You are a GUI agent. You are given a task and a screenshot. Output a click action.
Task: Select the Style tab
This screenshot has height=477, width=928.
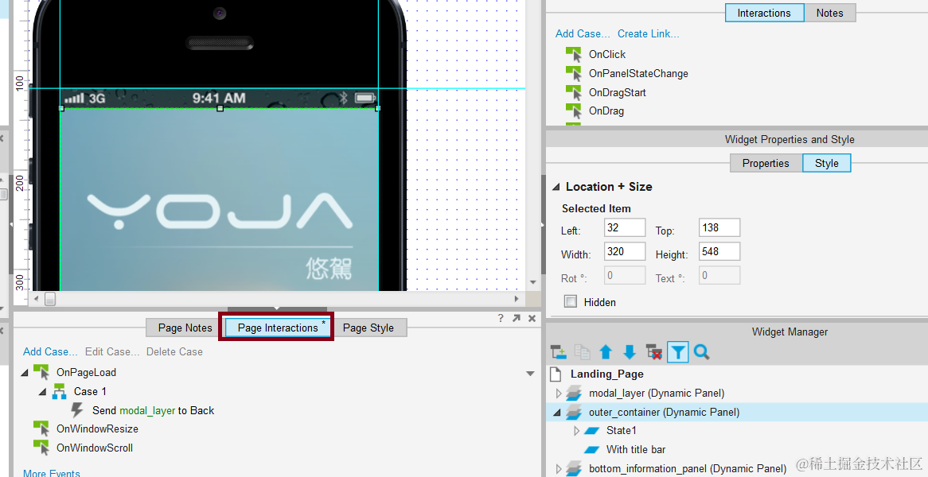pyautogui.click(x=827, y=163)
